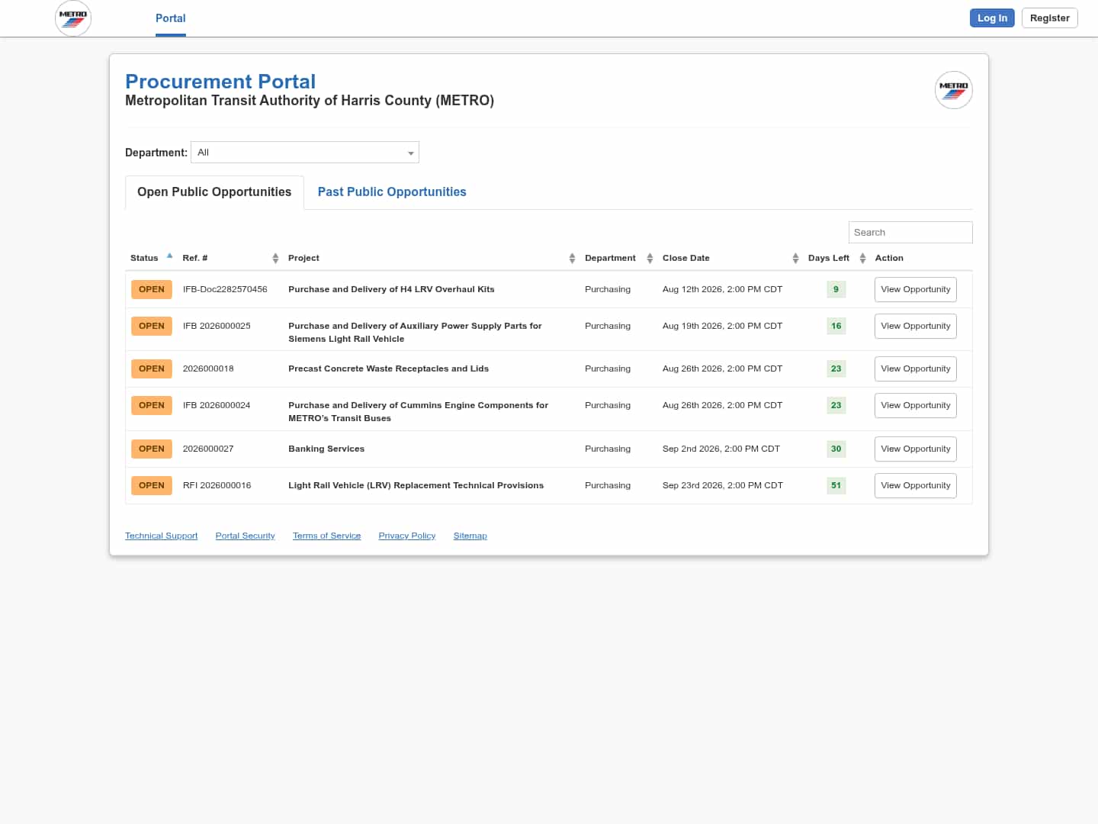View Opportunity for LRV Replacement Technical Provisions
Viewport: 1098px width, 824px height.
pos(916,486)
